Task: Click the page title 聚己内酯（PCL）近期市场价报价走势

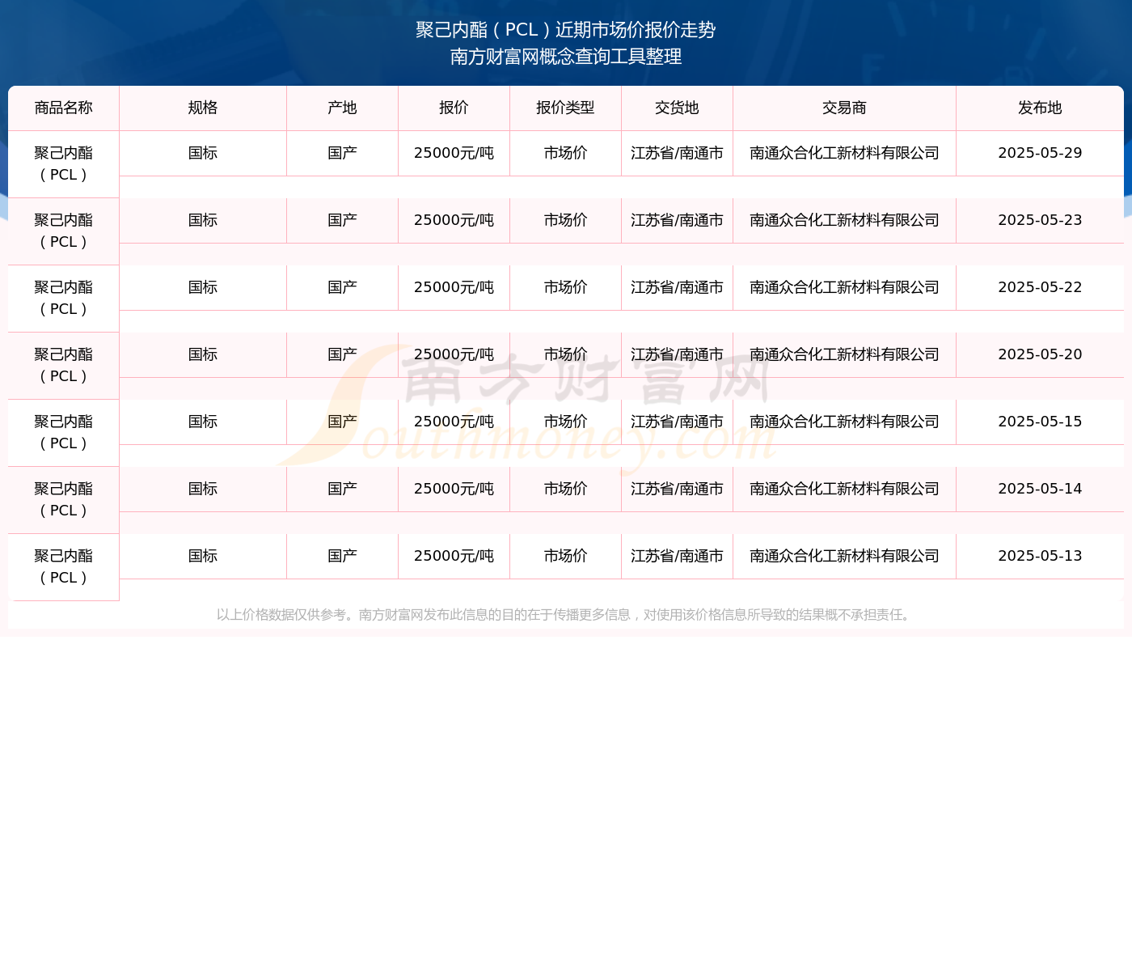Action: [566, 30]
